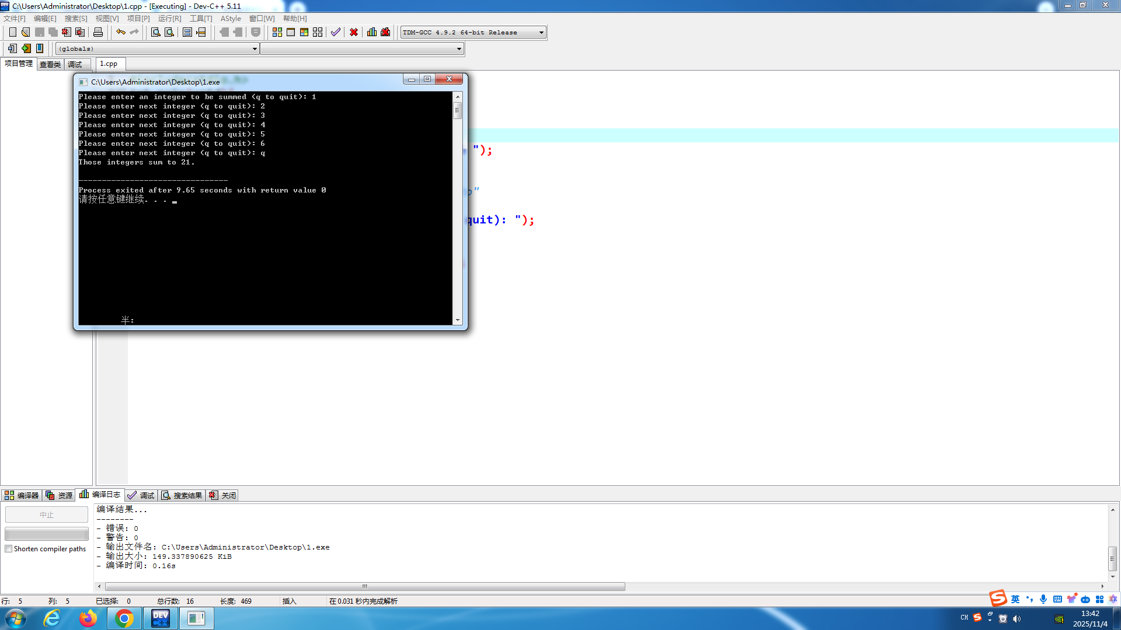Image resolution: width=1121 pixels, height=630 pixels.
Task: Click the Print toolbar icon
Action: tap(98, 33)
